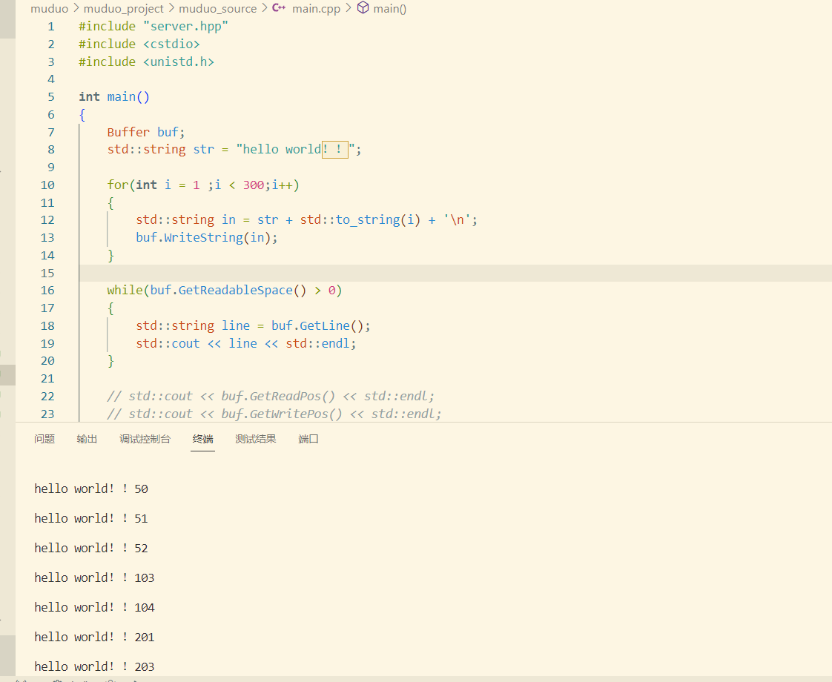The width and height of the screenshot is (832, 682).
Task: Click the commented GetWritePos() line
Action: [x=274, y=414]
